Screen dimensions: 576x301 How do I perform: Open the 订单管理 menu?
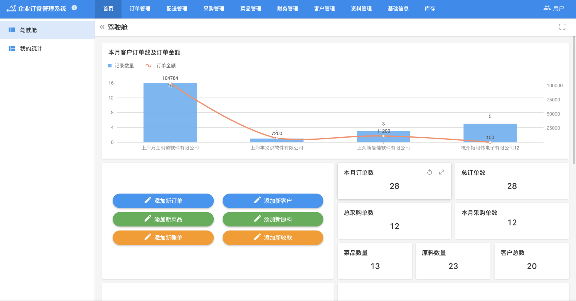[x=140, y=9]
